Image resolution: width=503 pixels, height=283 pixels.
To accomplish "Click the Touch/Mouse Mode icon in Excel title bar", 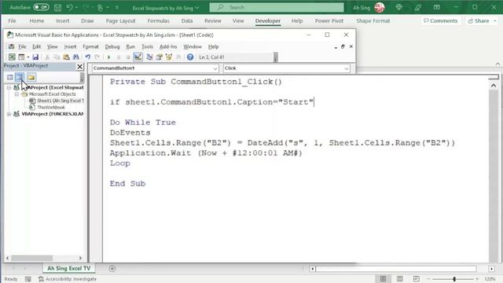I will [x=100, y=7].
